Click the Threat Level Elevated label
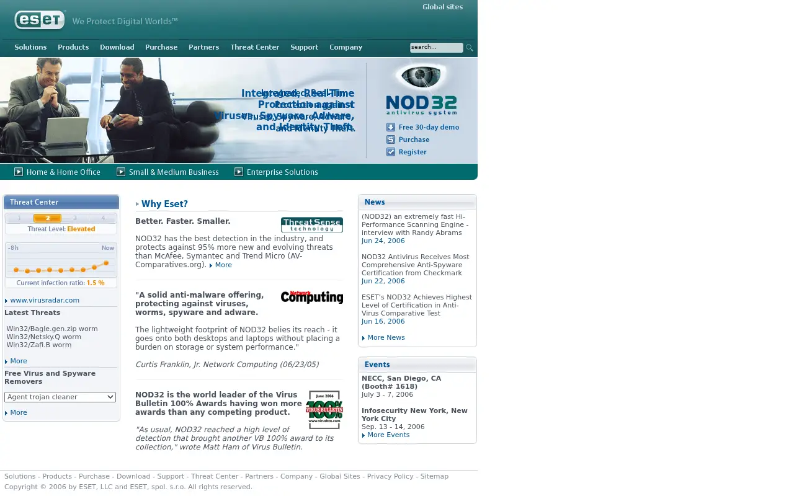Screen dimensions: 794x496 61,229
